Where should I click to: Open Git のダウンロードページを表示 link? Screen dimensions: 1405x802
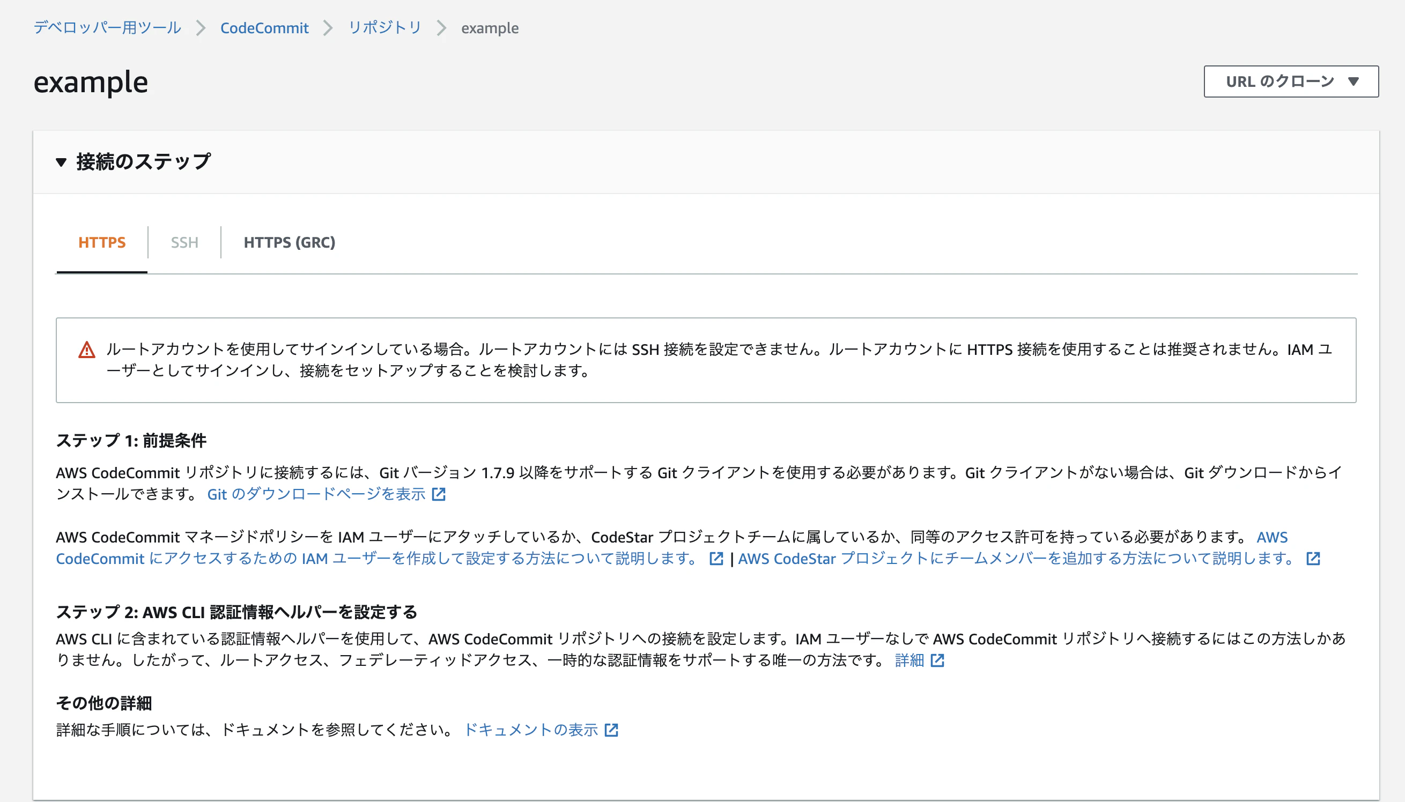tap(316, 494)
